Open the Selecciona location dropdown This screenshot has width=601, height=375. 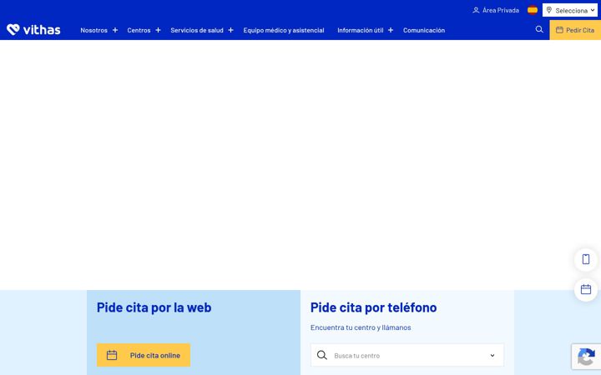point(570,10)
